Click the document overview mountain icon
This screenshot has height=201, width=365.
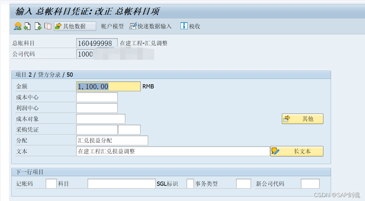coord(18,26)
